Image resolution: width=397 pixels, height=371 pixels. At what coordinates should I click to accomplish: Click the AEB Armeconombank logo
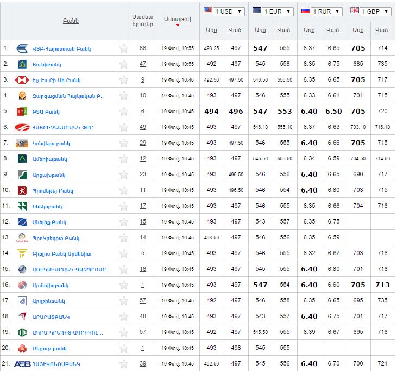tap(22, 364)
